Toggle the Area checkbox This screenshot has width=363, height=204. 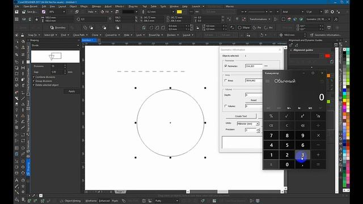[226, 80]
